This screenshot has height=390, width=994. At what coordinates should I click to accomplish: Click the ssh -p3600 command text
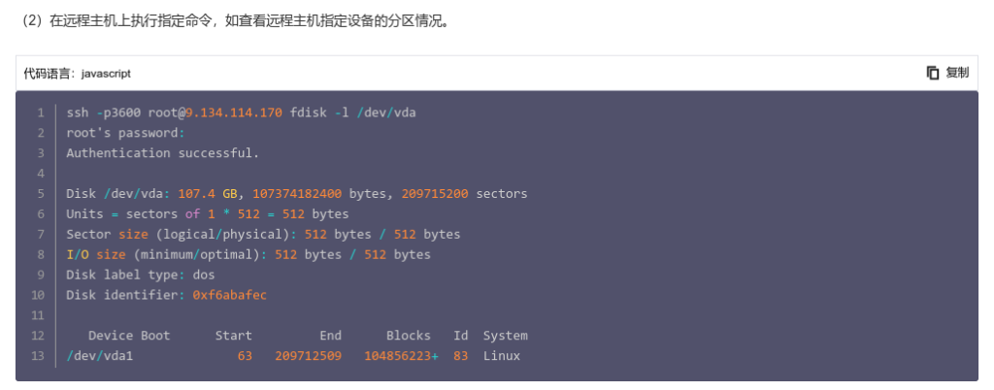pos(103,113)
